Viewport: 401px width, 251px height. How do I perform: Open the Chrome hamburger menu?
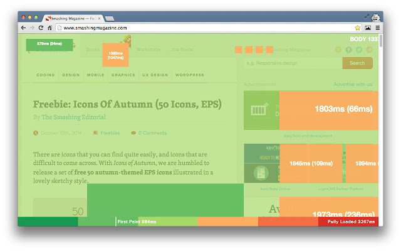(x=377, y=28)
